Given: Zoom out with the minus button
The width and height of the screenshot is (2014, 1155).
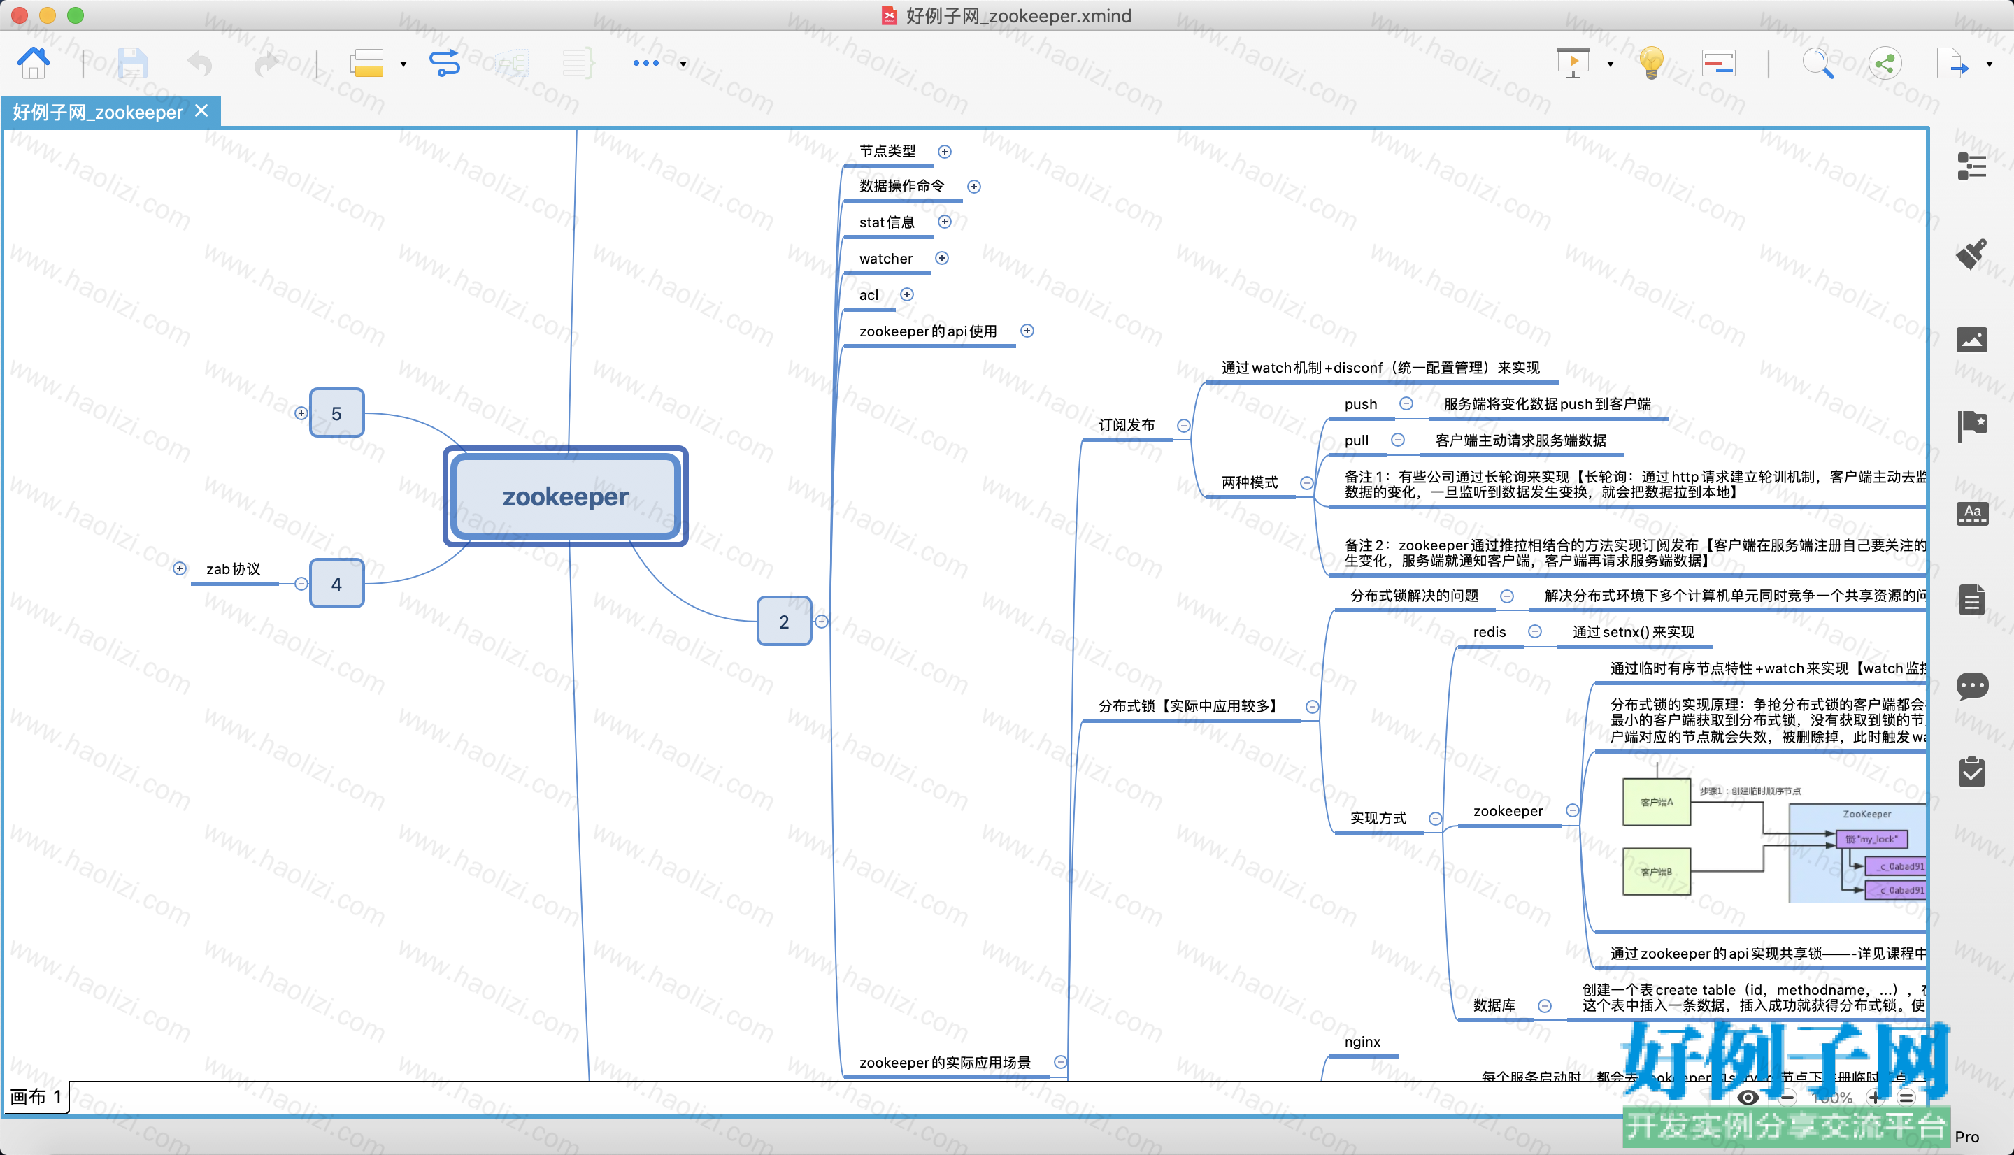Looking at the screenshot, I should (1787, 1098).
